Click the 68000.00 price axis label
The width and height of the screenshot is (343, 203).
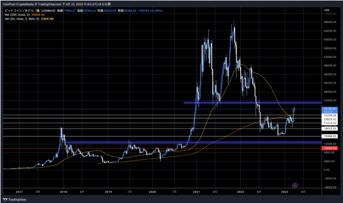point(330,22)
